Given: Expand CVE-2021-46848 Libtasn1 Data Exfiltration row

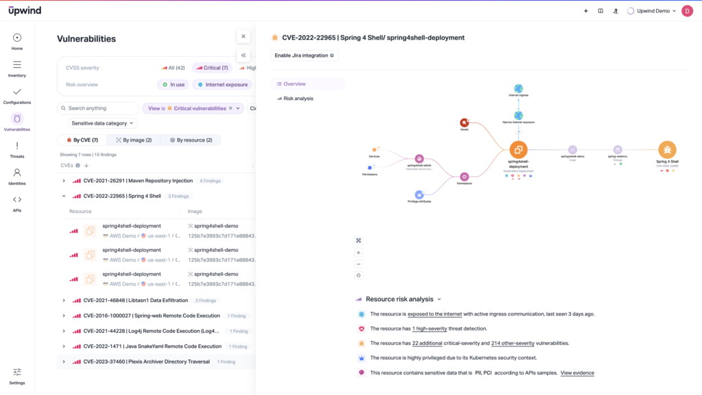Looking at the screenshot, I should [x=64, y=301].
